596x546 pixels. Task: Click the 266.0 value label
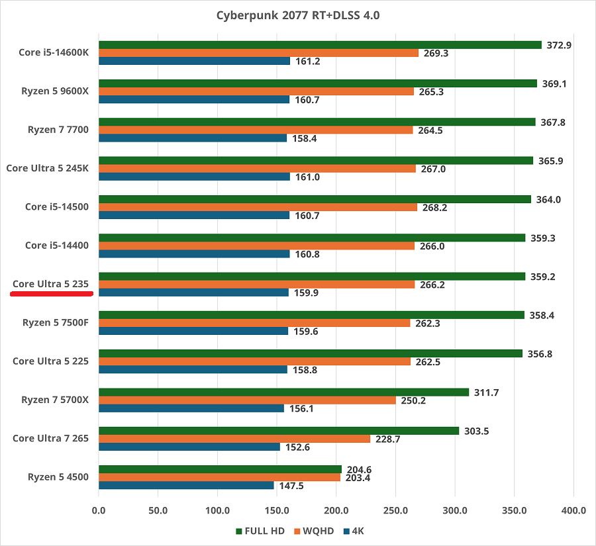coord(432,246)
